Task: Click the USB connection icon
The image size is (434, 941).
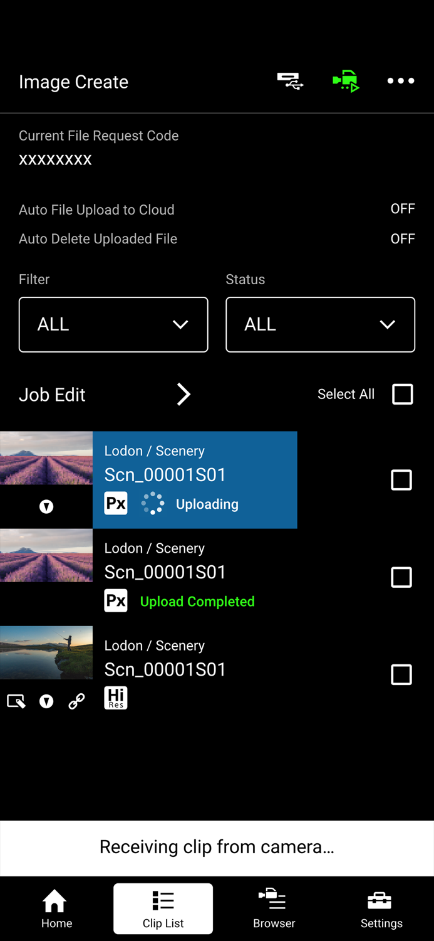Action: [x=291, y=81]
